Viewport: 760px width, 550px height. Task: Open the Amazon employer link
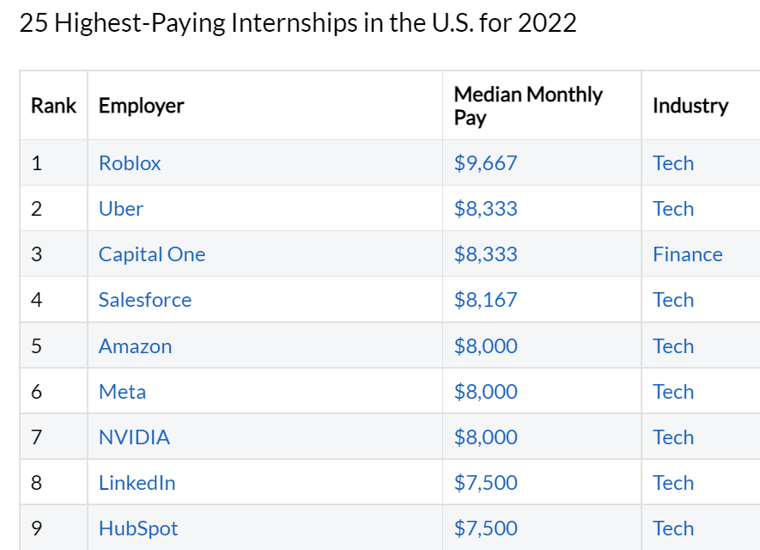[x=135, y=346]
